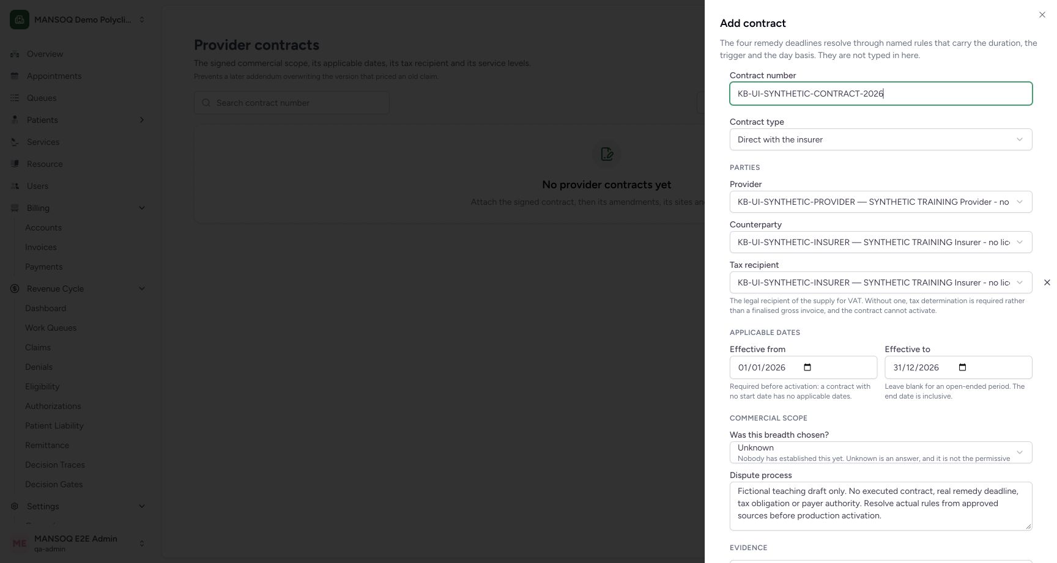Viewport: 1057px width, 563px height.
Task: Click the Dispute process text area
Action: (x=881, y=506)
